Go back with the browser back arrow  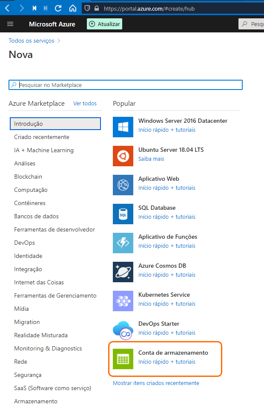[7, 9]
